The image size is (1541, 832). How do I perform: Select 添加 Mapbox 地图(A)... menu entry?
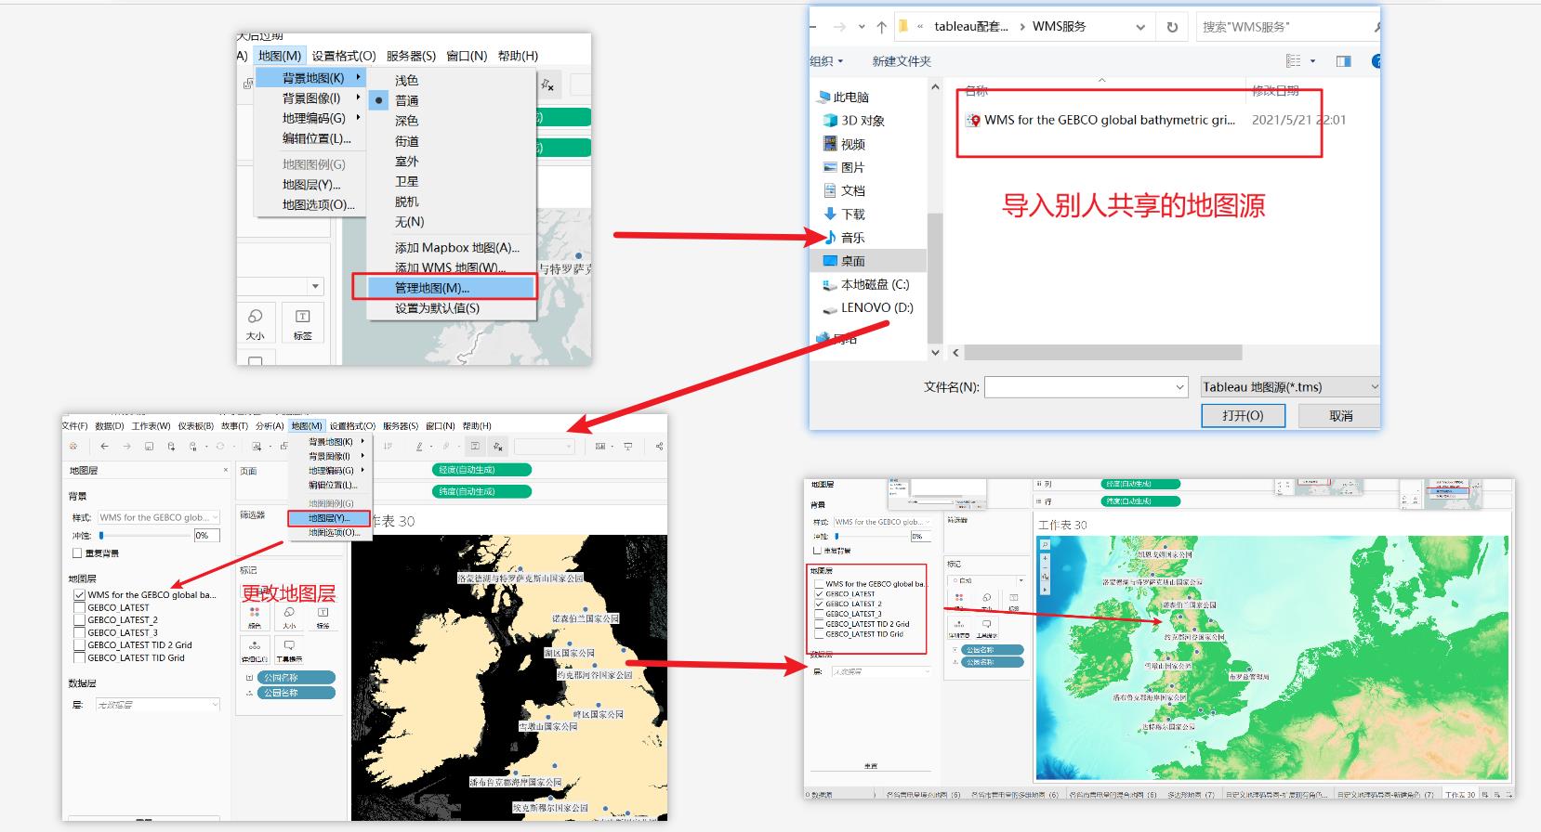456,248
